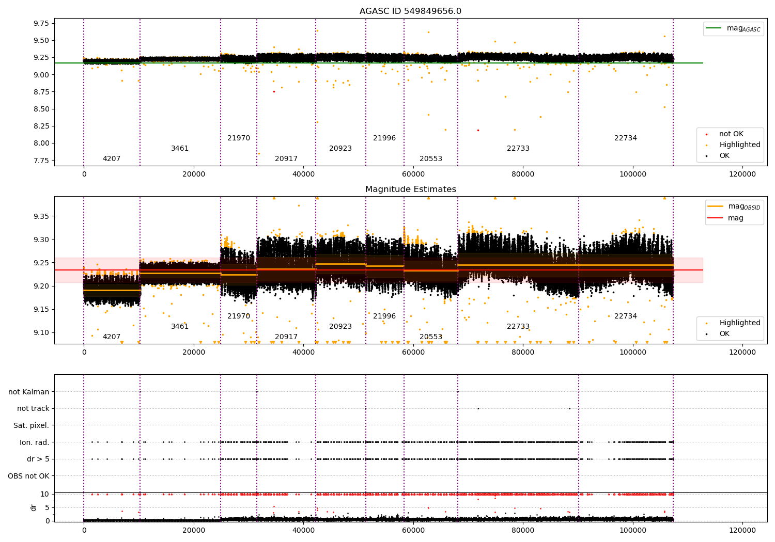The height and width of the screenshot is (542, 775).
Task: Click x-axis tick 120000 in bottom plot
Action: 742,530
